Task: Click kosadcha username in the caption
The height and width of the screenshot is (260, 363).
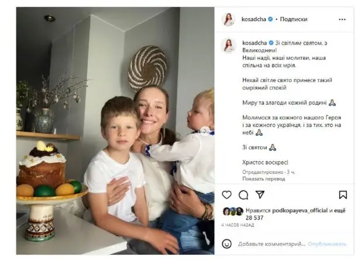Action: point(255,43)
